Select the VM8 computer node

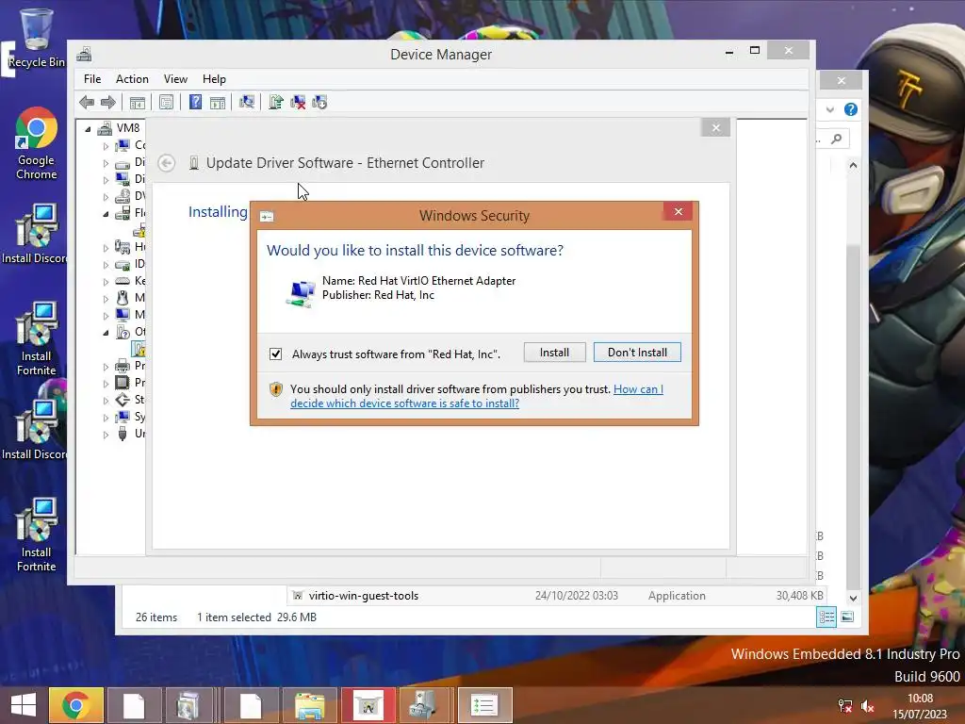[120, 128]
